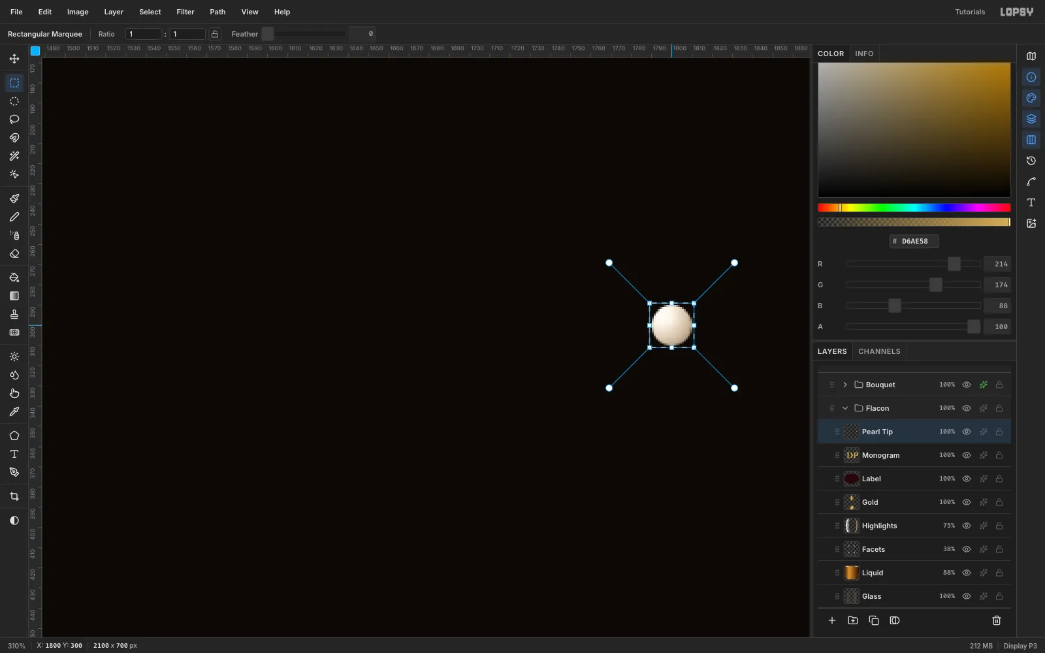Select the Elliptical Marquee tool
The width and height of the screenshot is (1045, 653).
[14, 101]
